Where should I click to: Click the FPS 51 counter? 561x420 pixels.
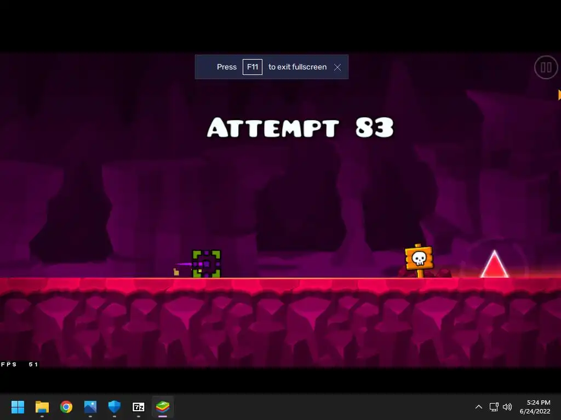(x=19, y=364)
